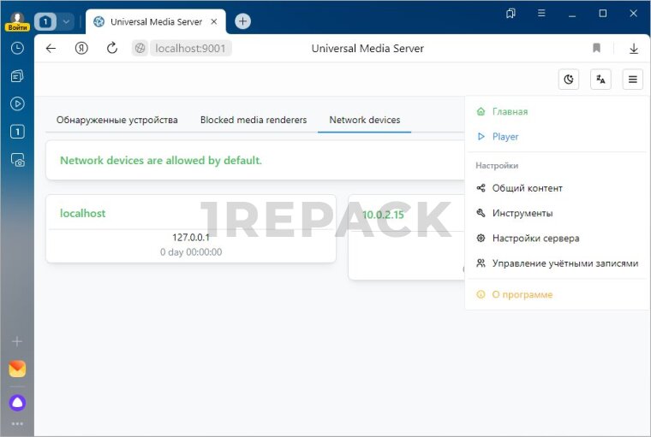Click the app hamburger menu button
The width and height of the screenshot is (651, 437).
click(632, 80)
